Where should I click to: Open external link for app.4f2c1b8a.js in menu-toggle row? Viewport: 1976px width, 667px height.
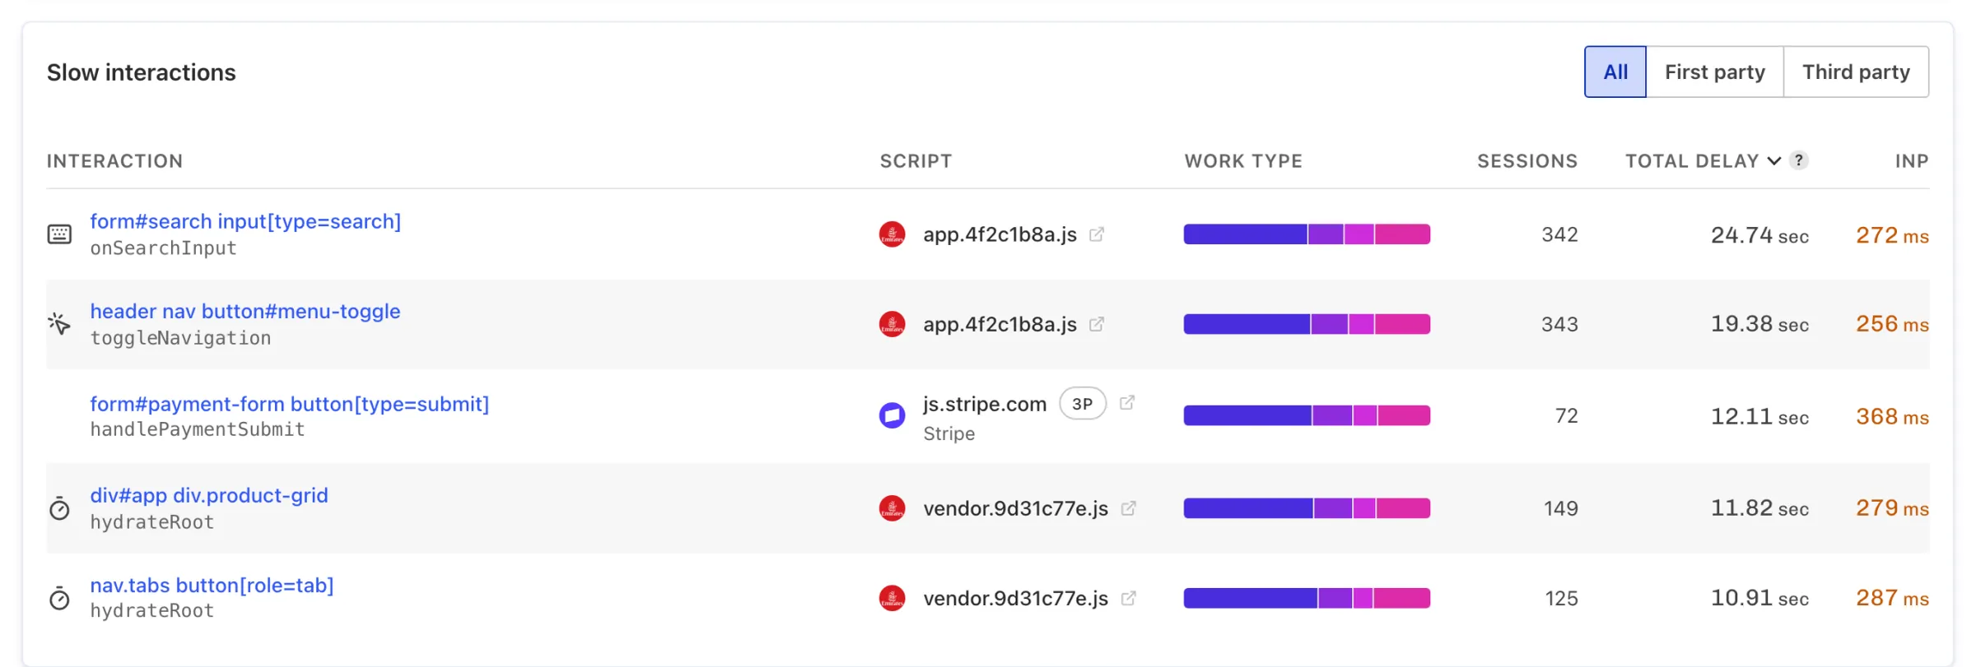[1097, 324]
